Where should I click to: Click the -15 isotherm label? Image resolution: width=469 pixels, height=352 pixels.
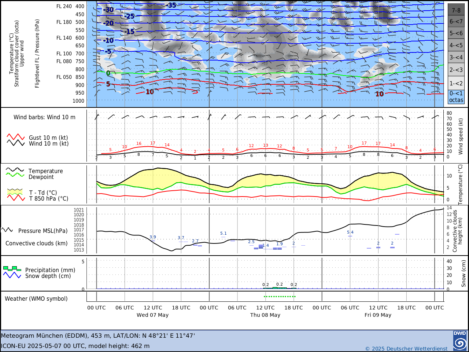pos(129,32)
